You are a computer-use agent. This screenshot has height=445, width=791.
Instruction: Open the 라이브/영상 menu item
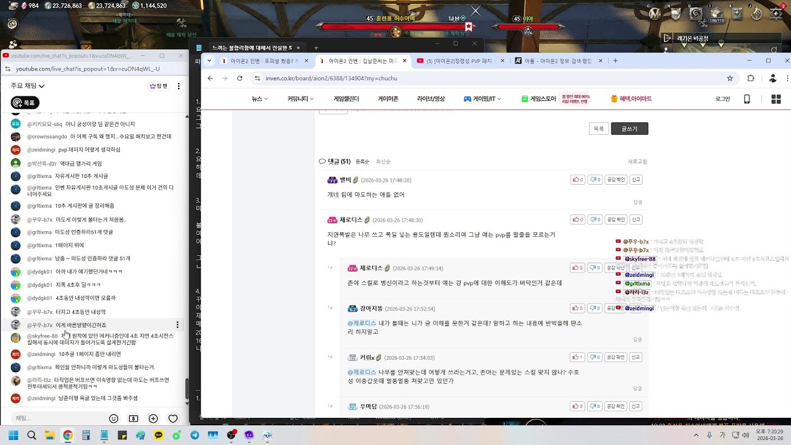(431, 99)
